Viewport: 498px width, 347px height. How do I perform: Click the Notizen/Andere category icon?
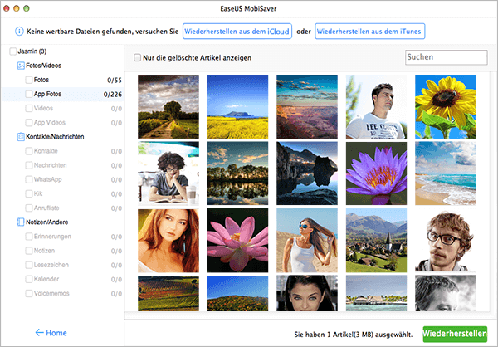coord(21,222)
